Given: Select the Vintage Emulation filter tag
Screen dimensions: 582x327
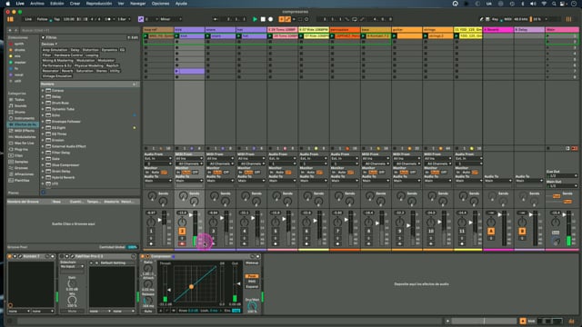Looking at the screenshot, I should pos(56,76).
